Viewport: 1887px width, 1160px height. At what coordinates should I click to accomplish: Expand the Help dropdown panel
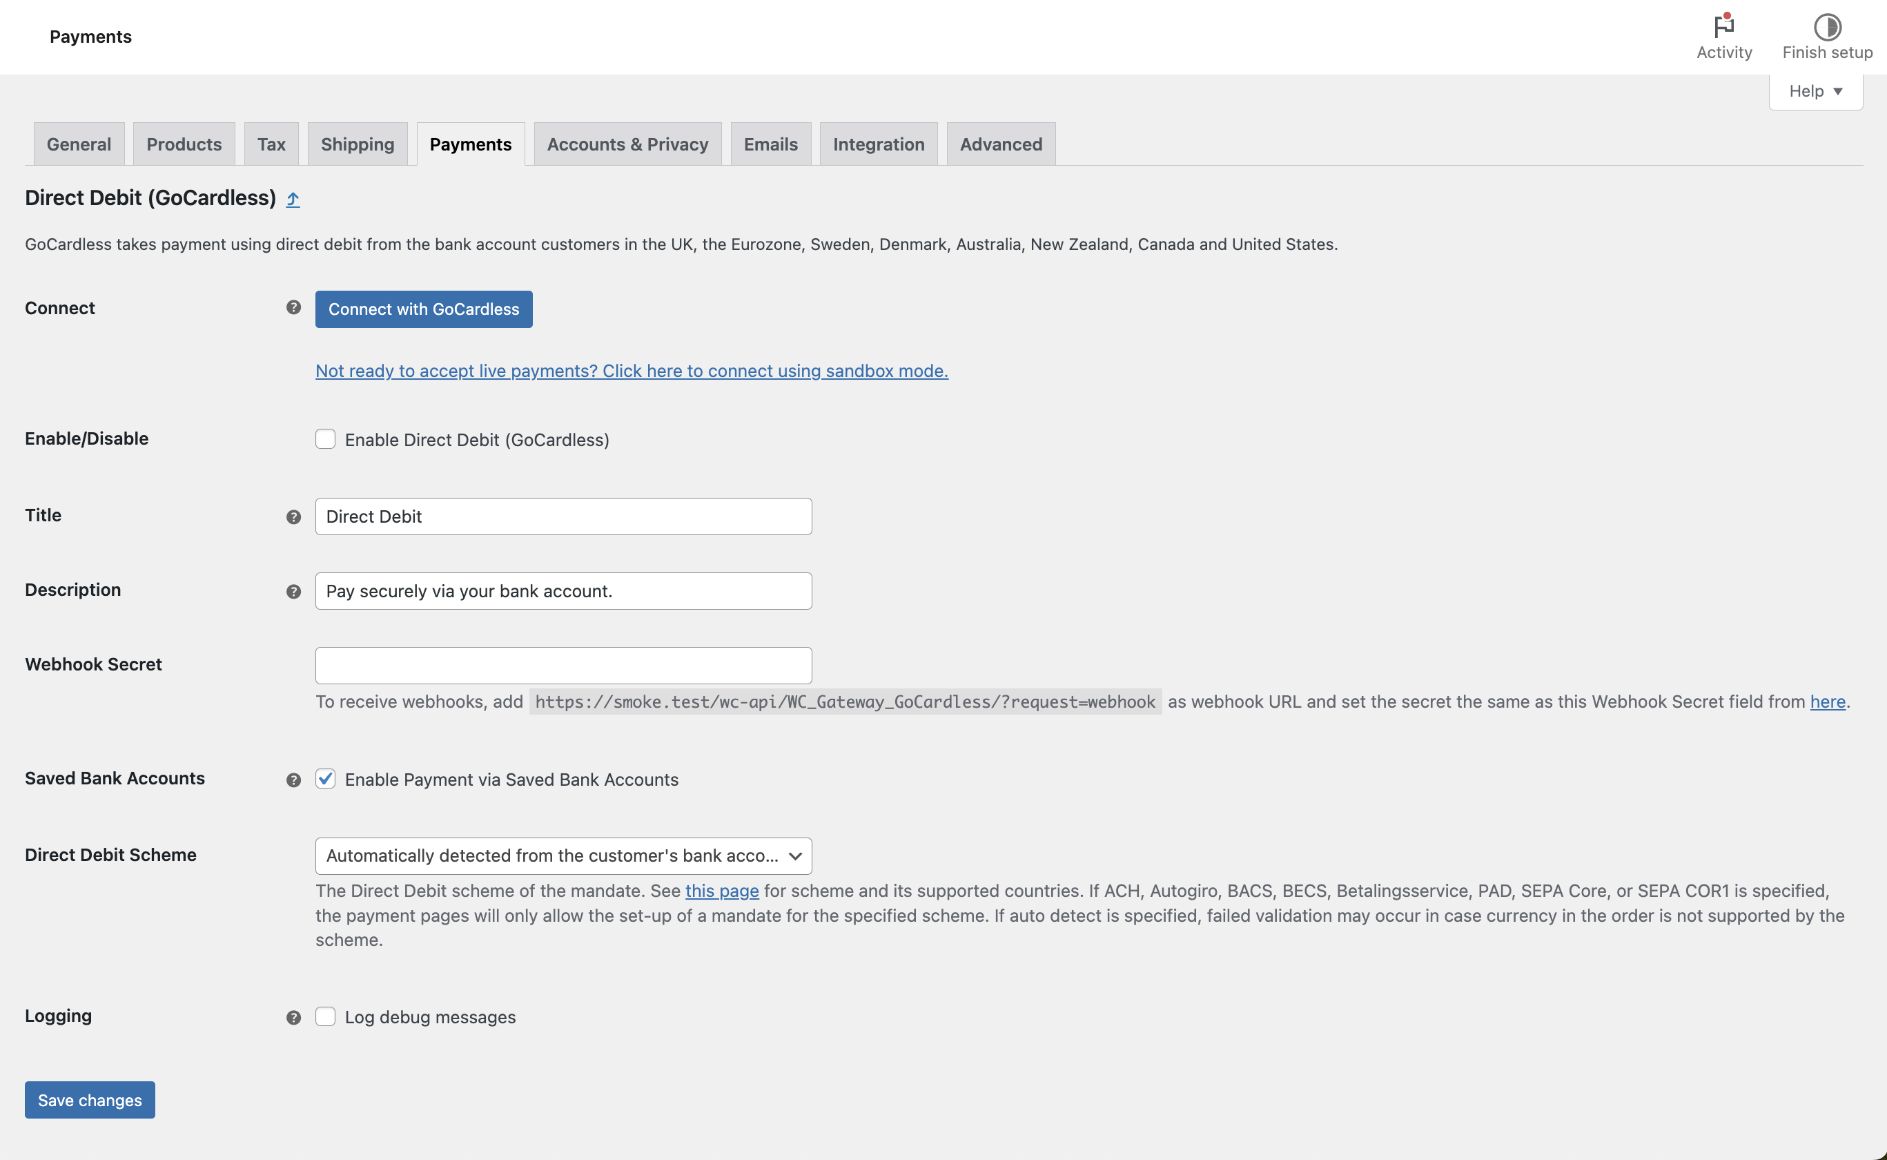pyautogui.click(x=1815, y=91)
